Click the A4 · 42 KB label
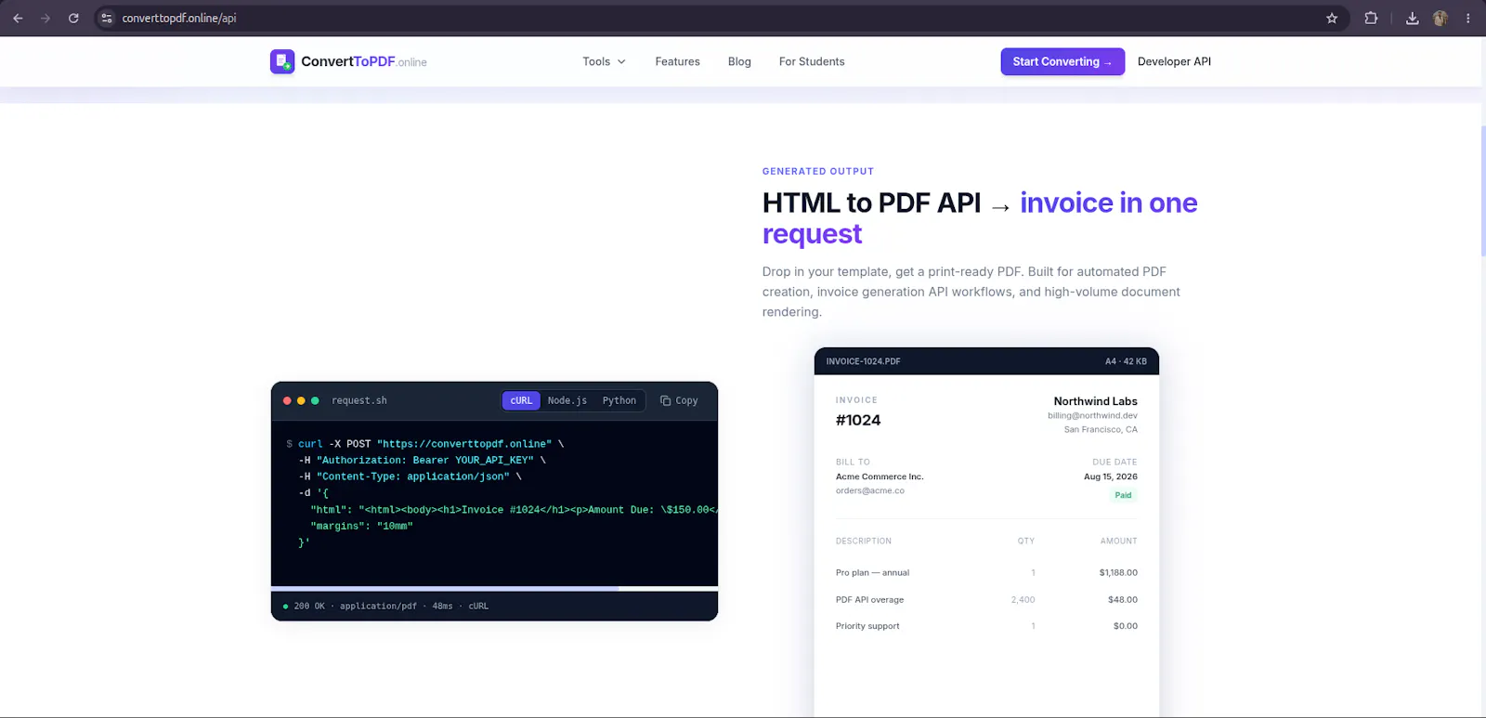Image resolution: width=1486 pixels, height=718 pixels. 1126,361
